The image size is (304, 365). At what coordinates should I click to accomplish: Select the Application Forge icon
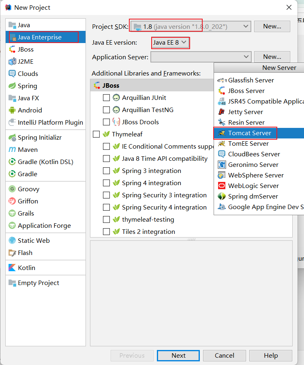12,226
